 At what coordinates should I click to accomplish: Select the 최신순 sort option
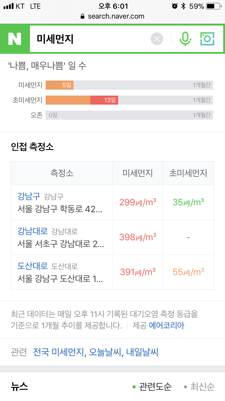[x=199, y=387]
